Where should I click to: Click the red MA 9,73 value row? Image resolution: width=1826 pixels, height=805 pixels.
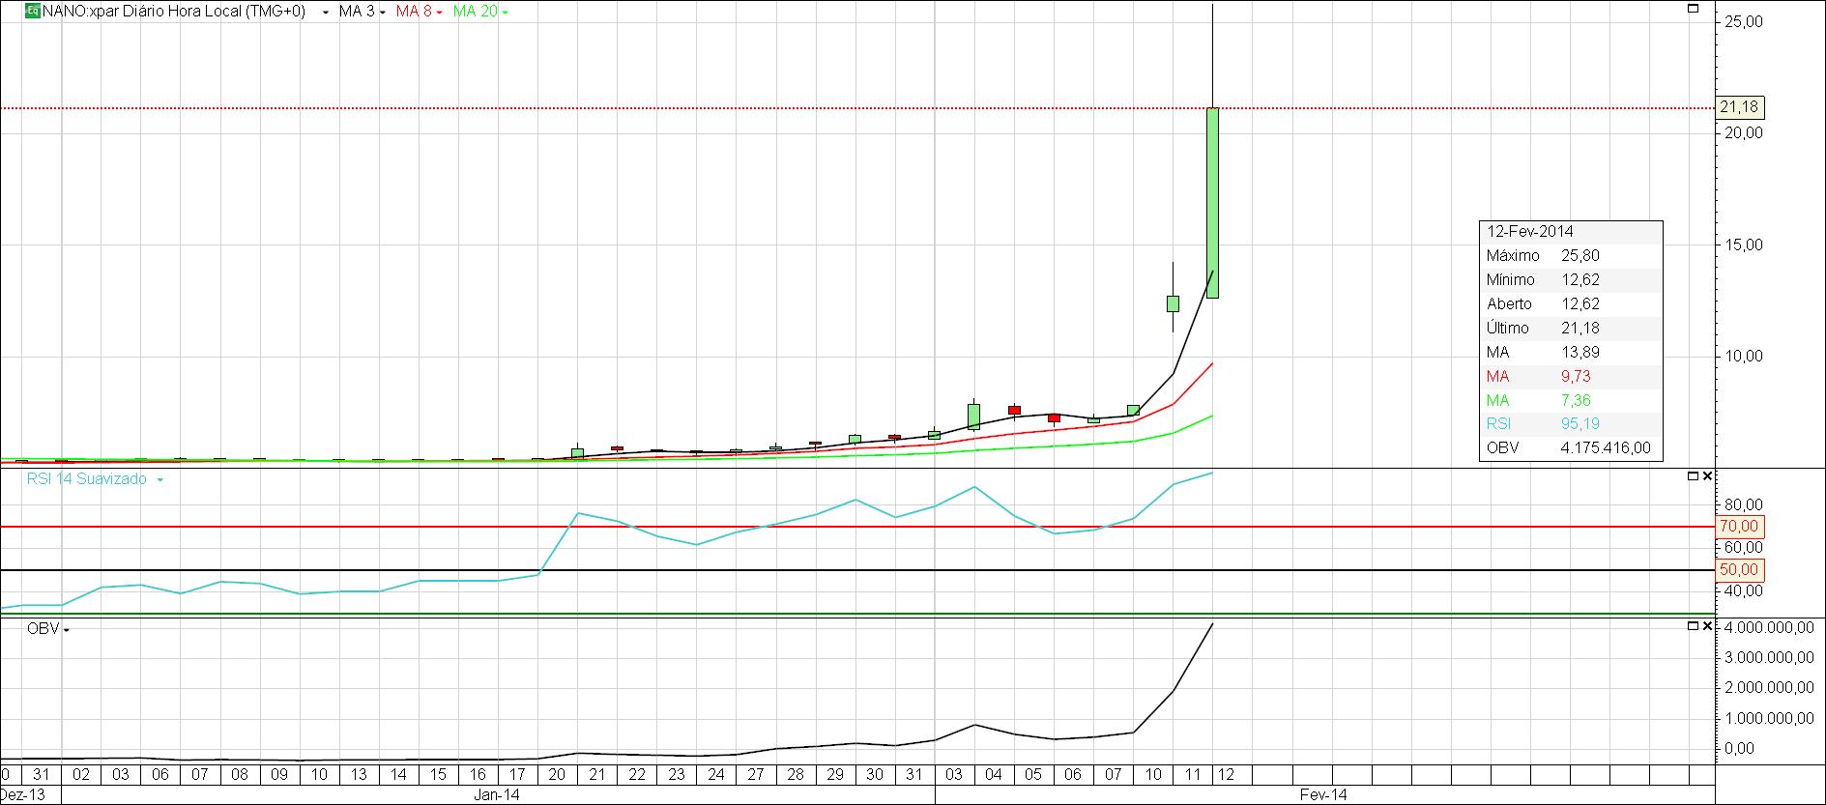pos(1571,377)
